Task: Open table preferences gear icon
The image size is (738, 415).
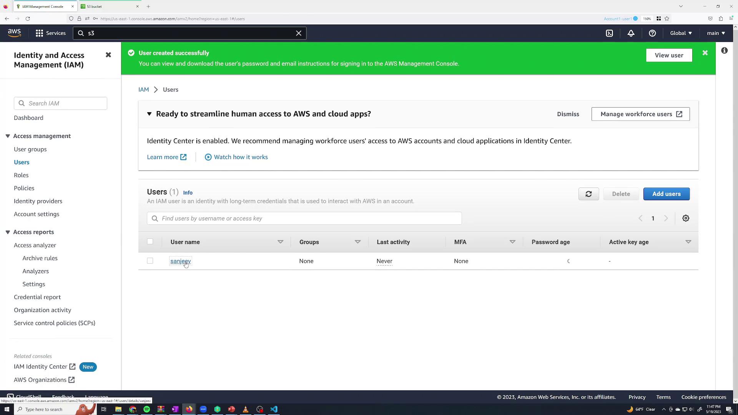Action: (x=686, y=218)
